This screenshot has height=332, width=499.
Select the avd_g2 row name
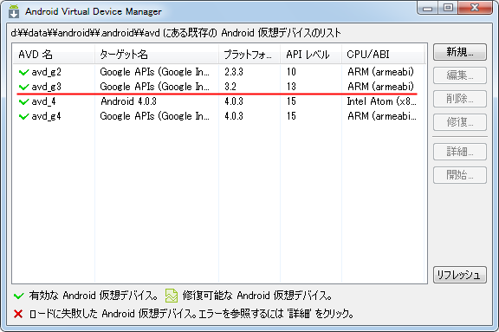[46, 72]
